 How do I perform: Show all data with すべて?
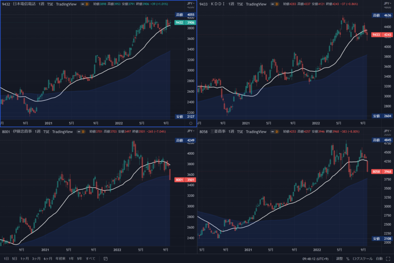[x=90, y=259]
